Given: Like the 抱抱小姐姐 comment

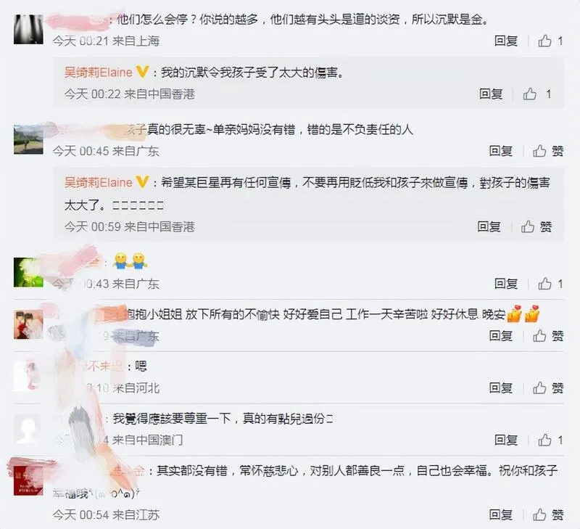Looking at the screenshot, I should [x=548, y=336].
